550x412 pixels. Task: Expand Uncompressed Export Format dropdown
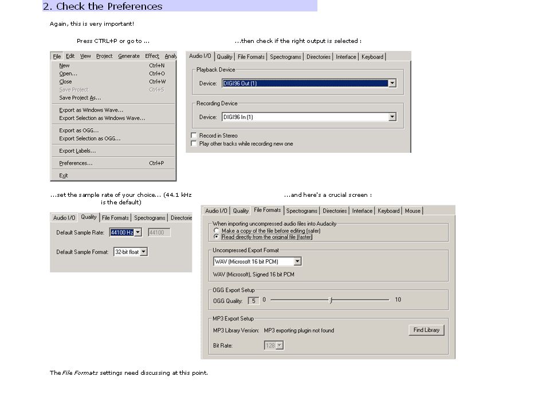(x=297, y=262)
